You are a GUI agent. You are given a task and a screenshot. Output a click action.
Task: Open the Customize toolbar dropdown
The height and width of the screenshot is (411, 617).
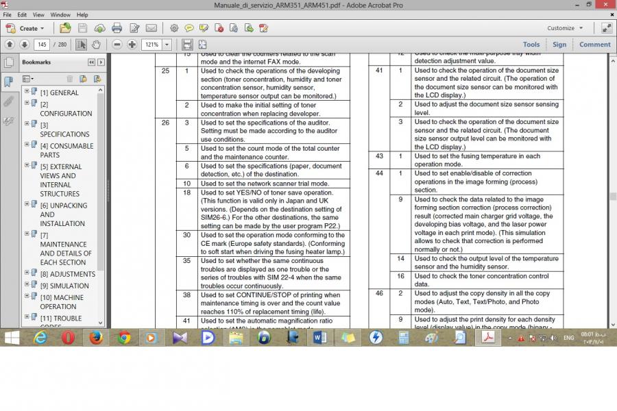[x=564, y=28]
